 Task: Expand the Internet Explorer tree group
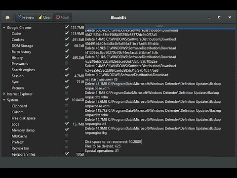(x=4, y=94)
